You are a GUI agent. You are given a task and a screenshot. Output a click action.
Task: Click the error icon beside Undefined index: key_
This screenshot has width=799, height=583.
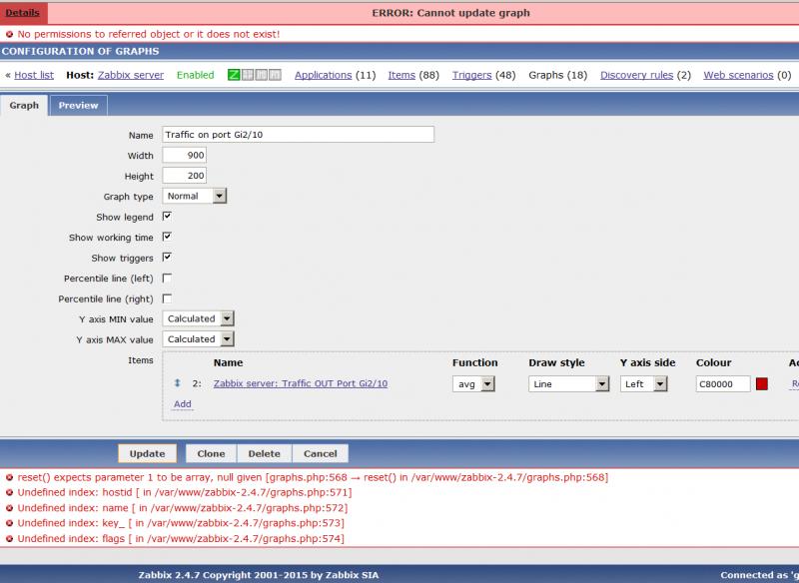pyautogui.click(x=9, y=523)
